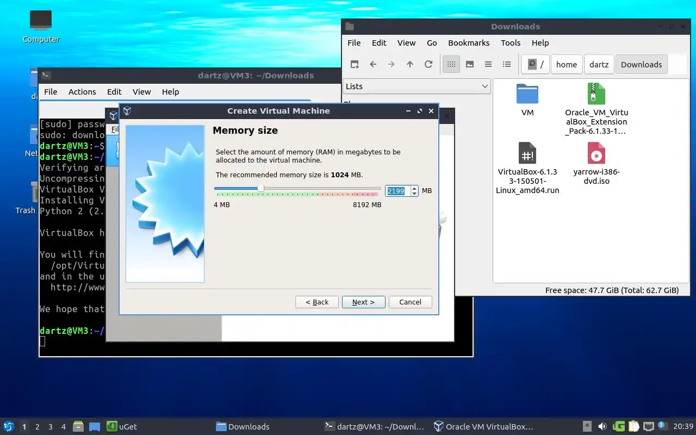696x435 pixels.
Task: Click Next in Create Virtual Machine dialog
Action: [363, 302]
